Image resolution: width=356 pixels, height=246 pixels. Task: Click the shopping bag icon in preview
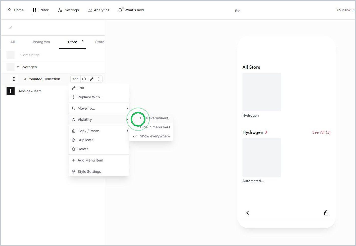326,213
